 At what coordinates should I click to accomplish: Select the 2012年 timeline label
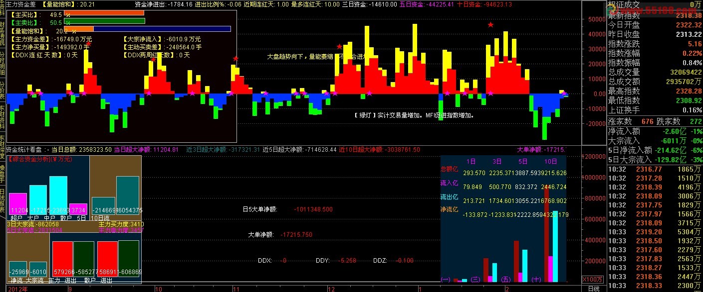point(17,289)
